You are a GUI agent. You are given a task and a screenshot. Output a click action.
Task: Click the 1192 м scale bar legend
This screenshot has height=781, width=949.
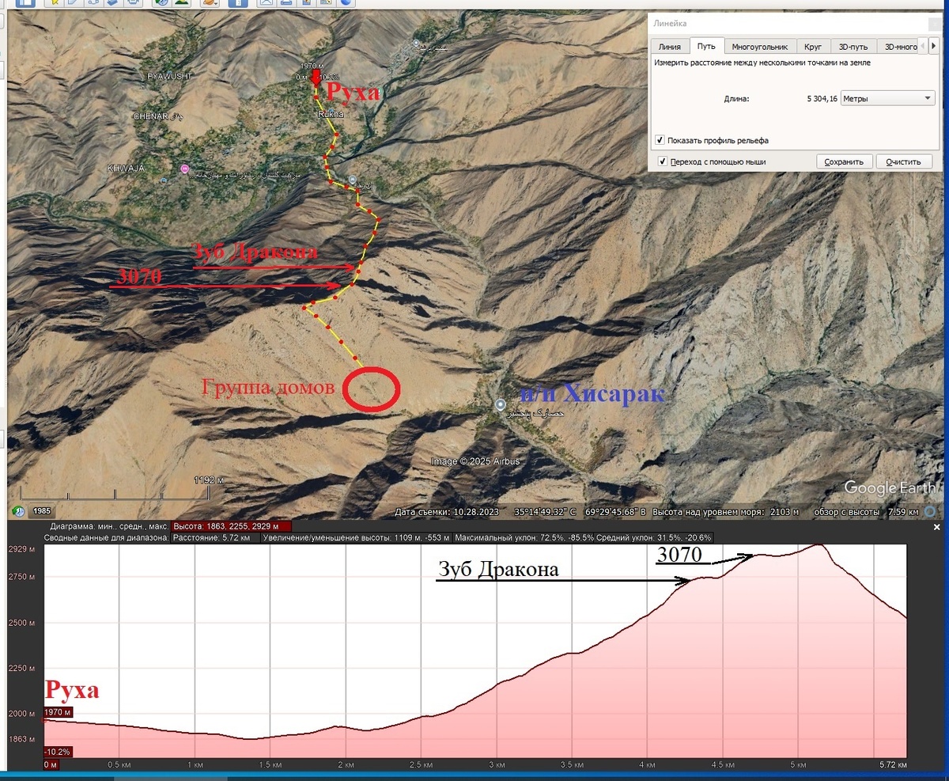tap(209, 480)
